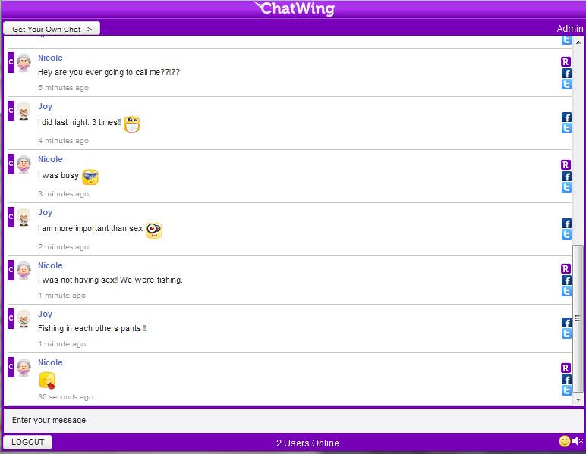Viewport: 586px width, 454px height.
Task: Focus the "Enter your message" input field
Action: point(293,420)
